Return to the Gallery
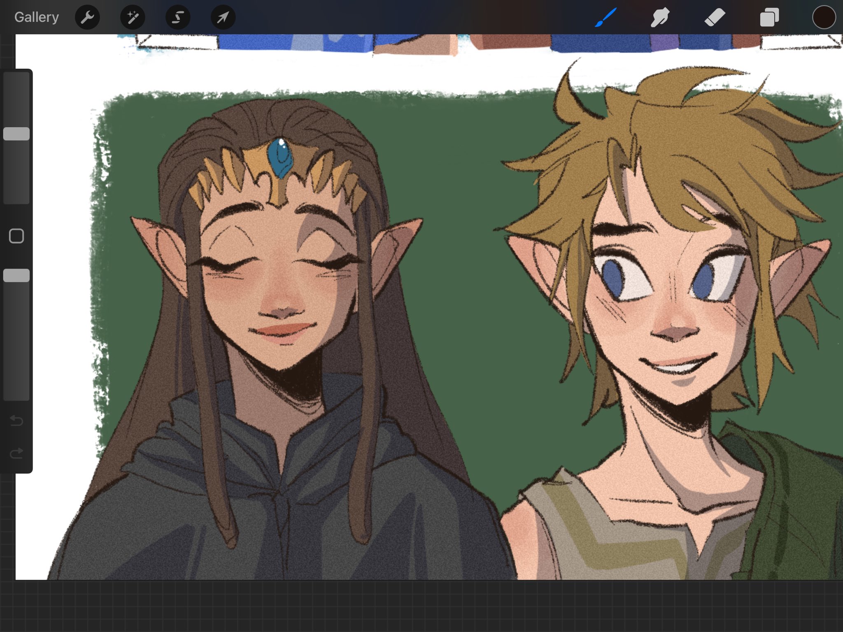This screenshot has width=843, height=632. coord(36,17)
